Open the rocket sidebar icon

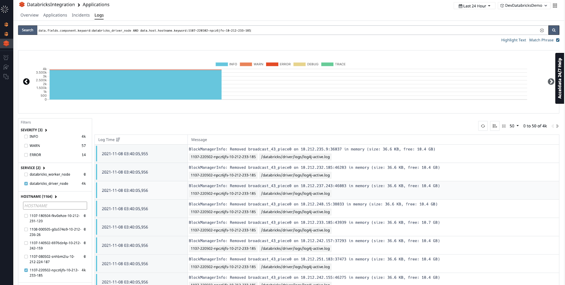pyautogui.click(x=6, y=67)
